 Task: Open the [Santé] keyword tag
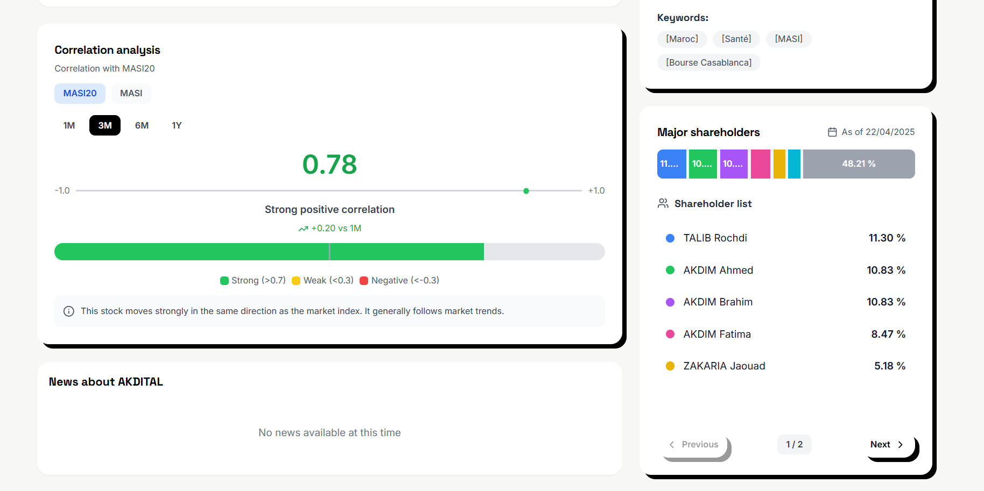[x=736, y=39]
